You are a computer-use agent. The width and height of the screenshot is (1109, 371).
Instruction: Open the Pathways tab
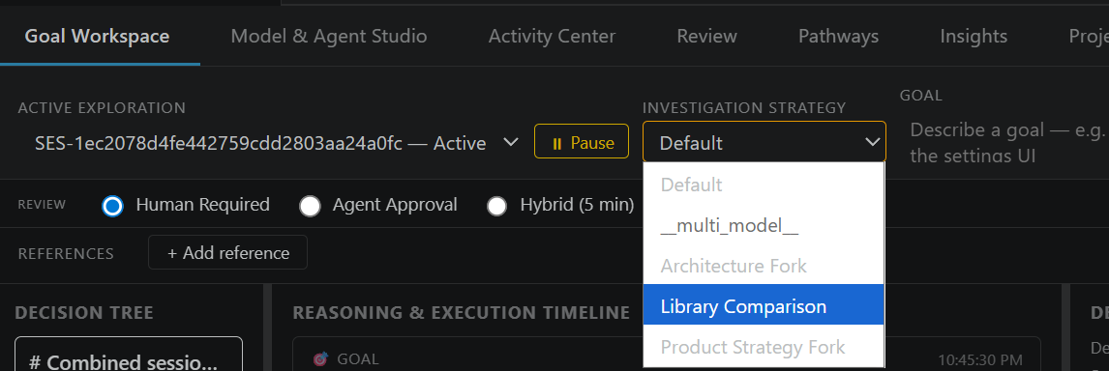pyautogui.click(x=838, y=36)
